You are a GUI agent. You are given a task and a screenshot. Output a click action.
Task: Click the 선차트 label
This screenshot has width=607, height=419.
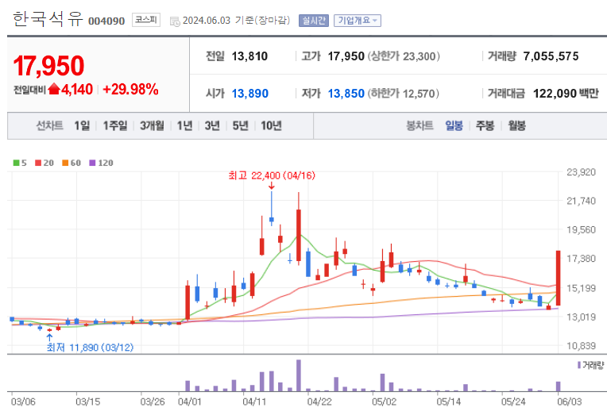point(49,125)
